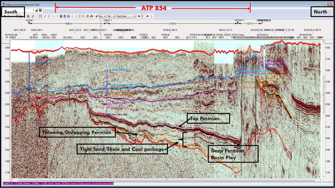Image resolution: width=335 pixels, height=188 pixels.
Task: Click the green check mark toolbar icon
Action: (x=45, y=16)
